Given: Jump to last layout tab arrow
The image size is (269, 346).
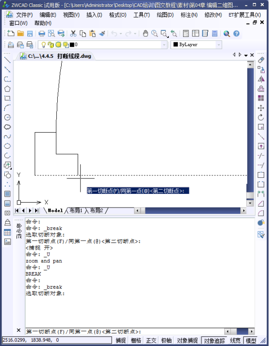Looking at the screenshot, I should coord(36,210).
